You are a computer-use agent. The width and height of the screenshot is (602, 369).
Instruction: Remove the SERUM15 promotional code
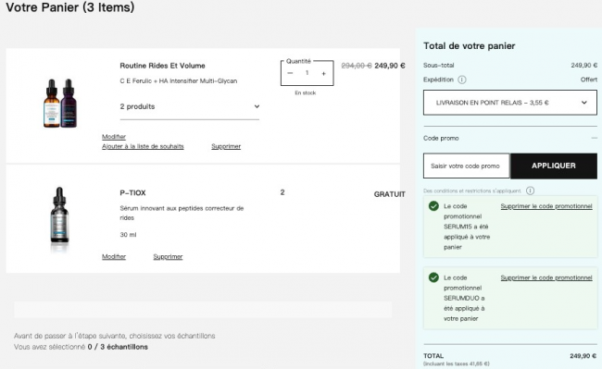point(546,206)
